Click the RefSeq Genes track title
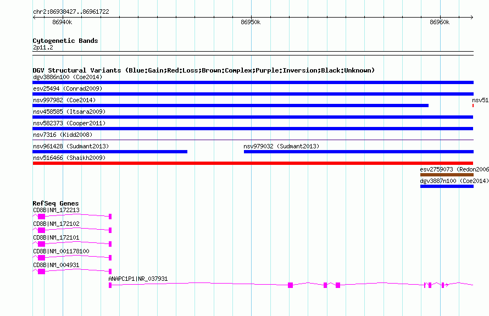The height and width of the screenshot is (316, 489). pos(55,203)
